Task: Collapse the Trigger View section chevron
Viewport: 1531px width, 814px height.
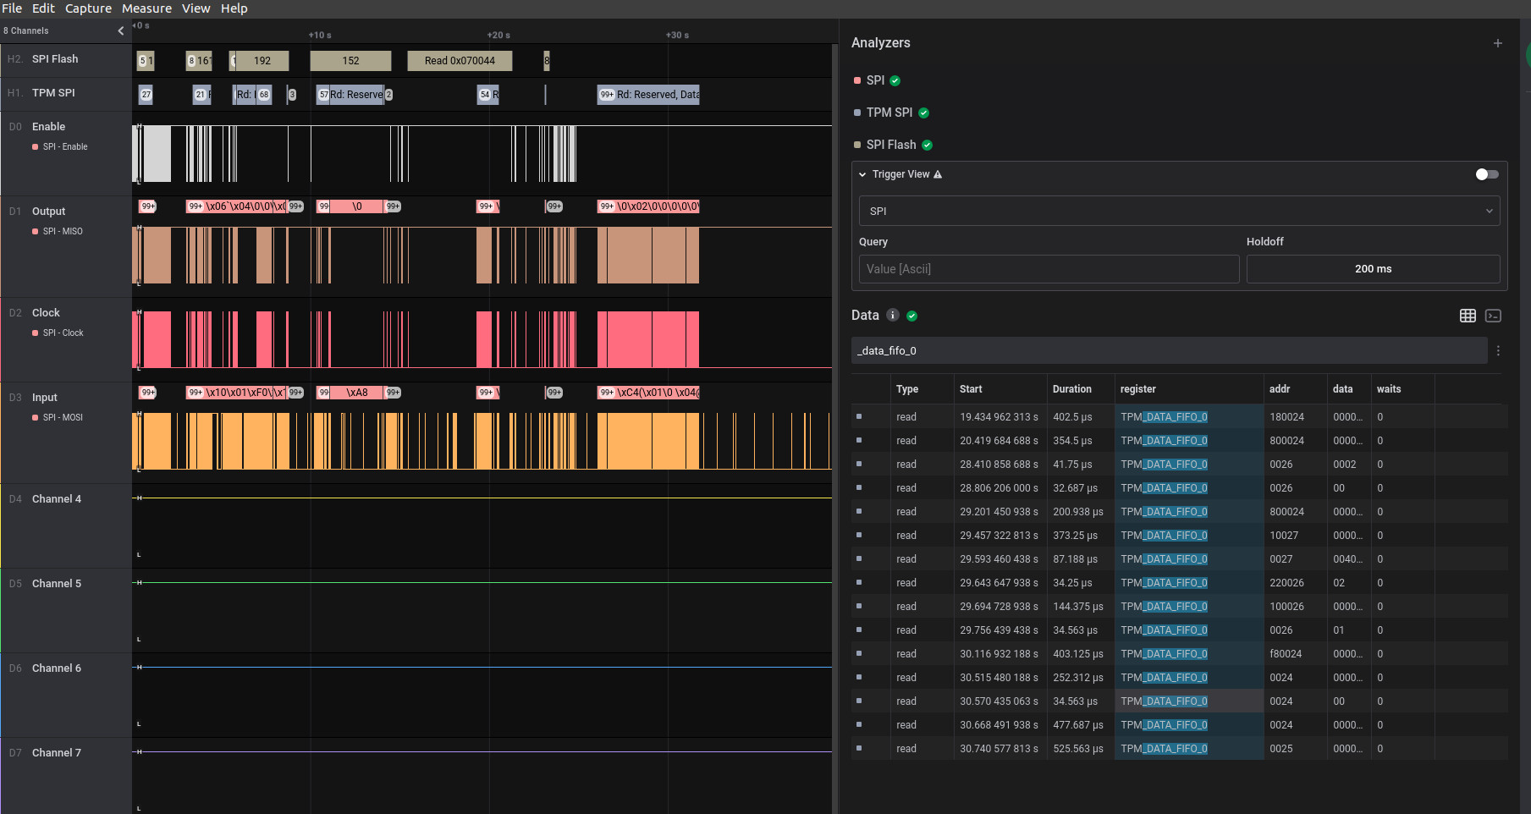Action: 862,174
